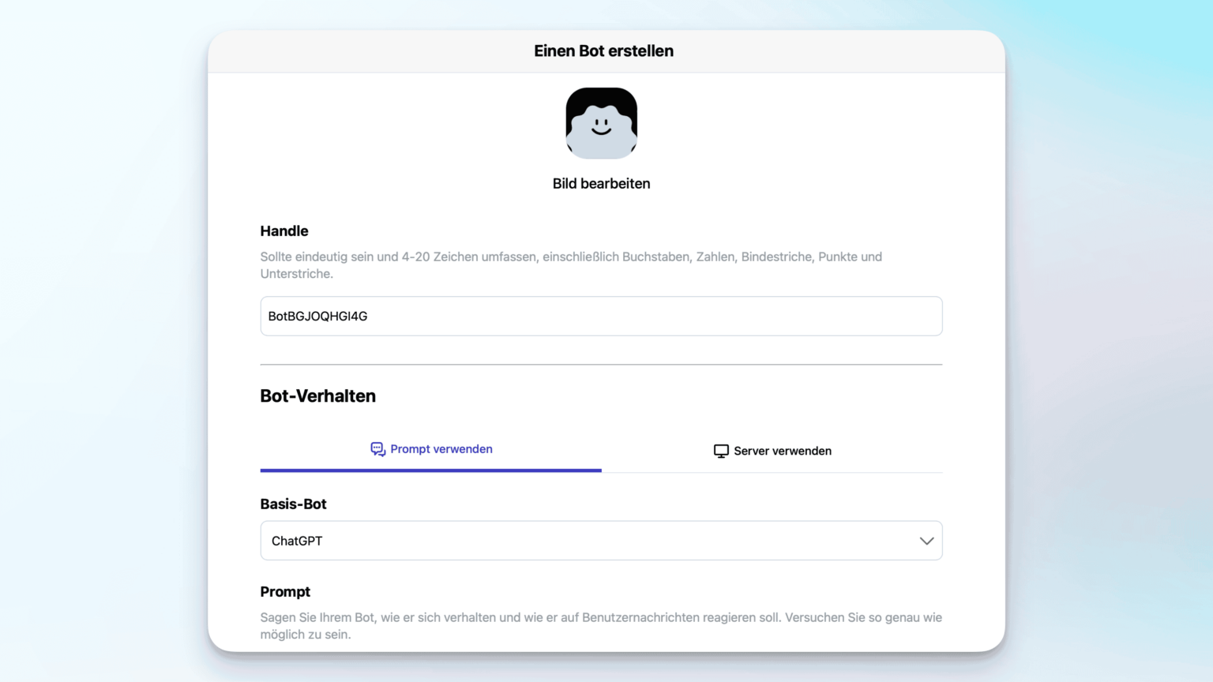
Task: Select ChatGPT in the Basis-Bot field
Action: 601,541
